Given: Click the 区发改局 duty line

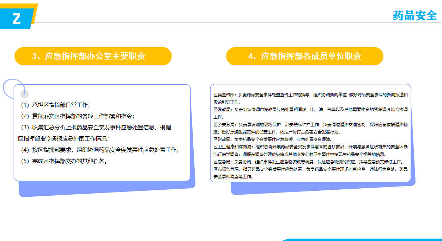Looking at the screenshot, I should tap(310, 110).
